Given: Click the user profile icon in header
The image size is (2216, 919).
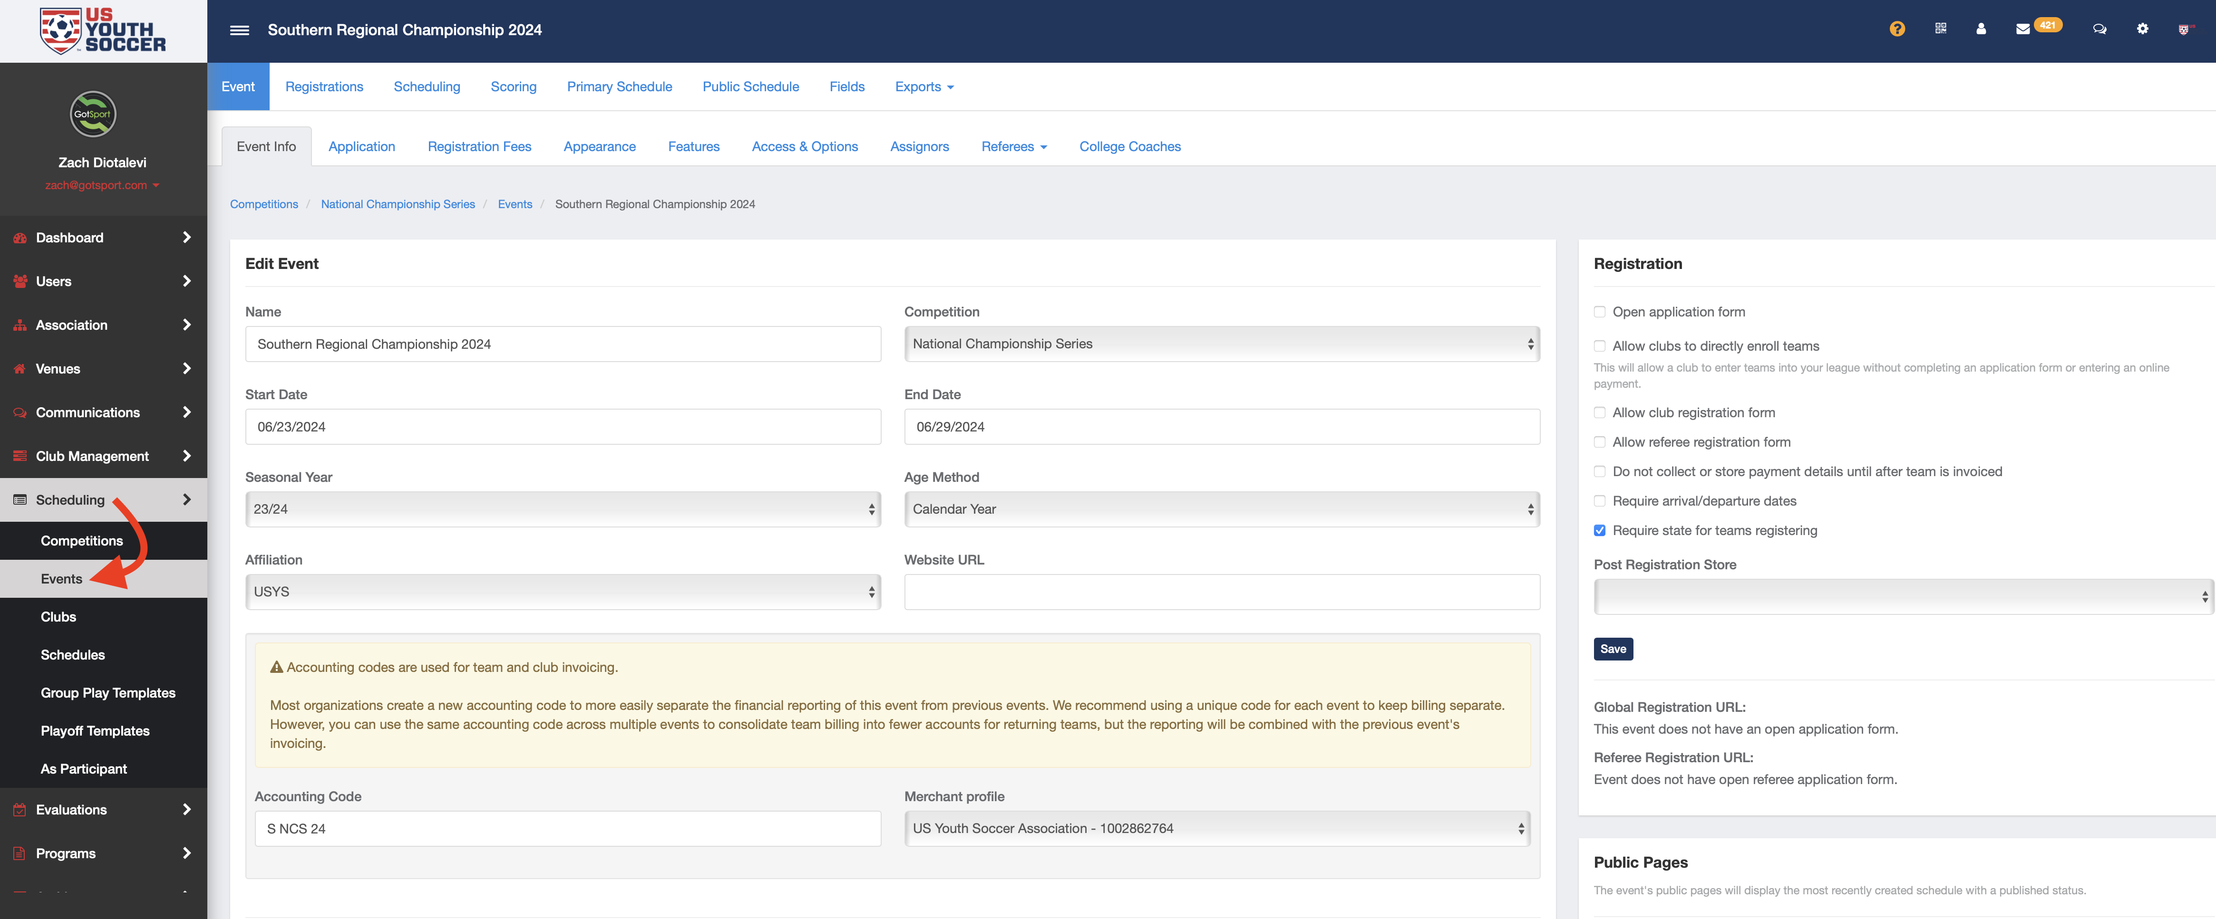Looking at the screenshot, I should pos(1981,29).
